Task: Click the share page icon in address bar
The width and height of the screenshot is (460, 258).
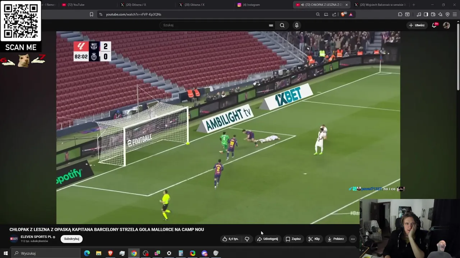Action: (x=334, y=14)
